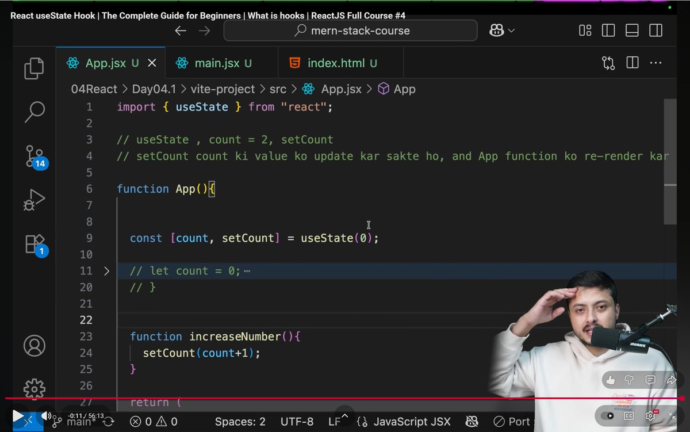
Task: Open the Extensions view
Action: (x=33, y=244)
